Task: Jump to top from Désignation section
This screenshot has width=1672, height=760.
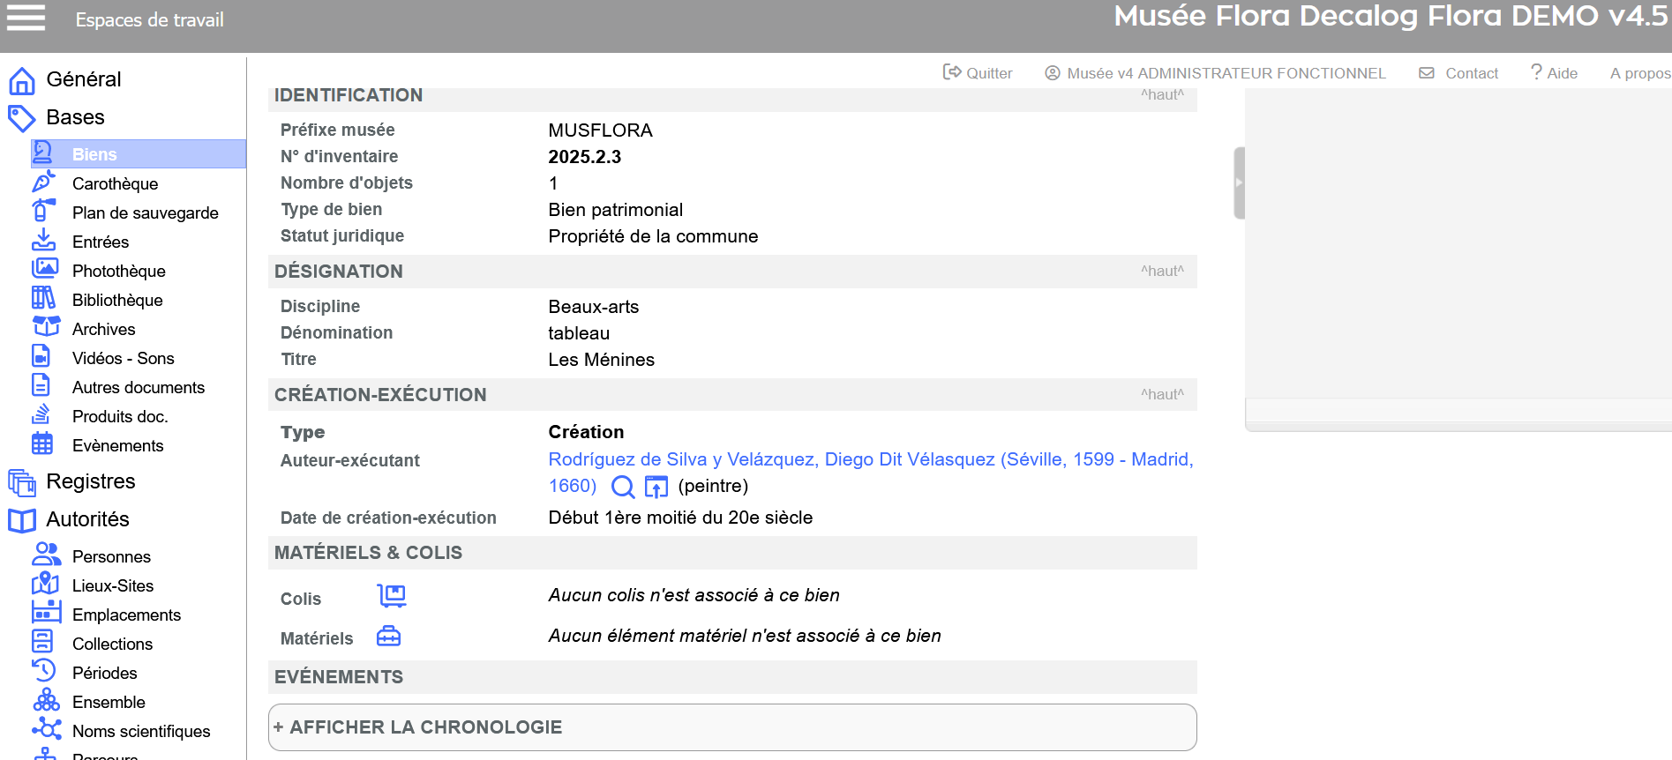Action: point(1162,271)
